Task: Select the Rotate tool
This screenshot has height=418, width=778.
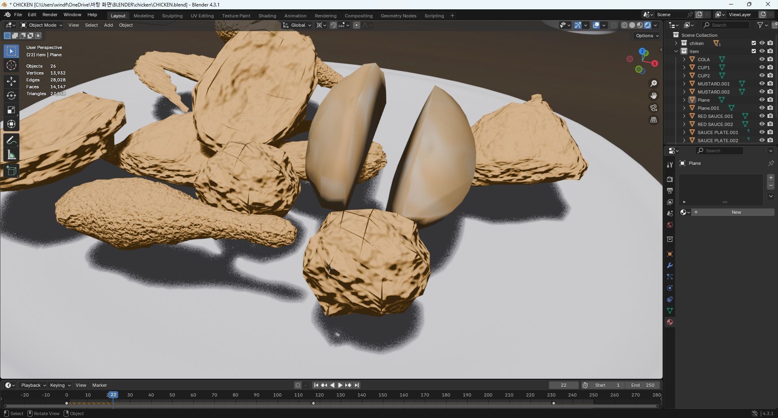Action: [x=11, y=96]
